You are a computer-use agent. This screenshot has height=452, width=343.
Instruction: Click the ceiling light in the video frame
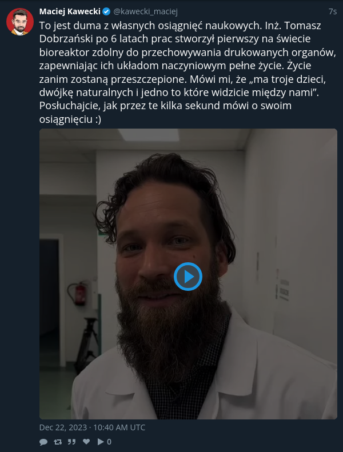pyautogui.click(x=149, y=135)
